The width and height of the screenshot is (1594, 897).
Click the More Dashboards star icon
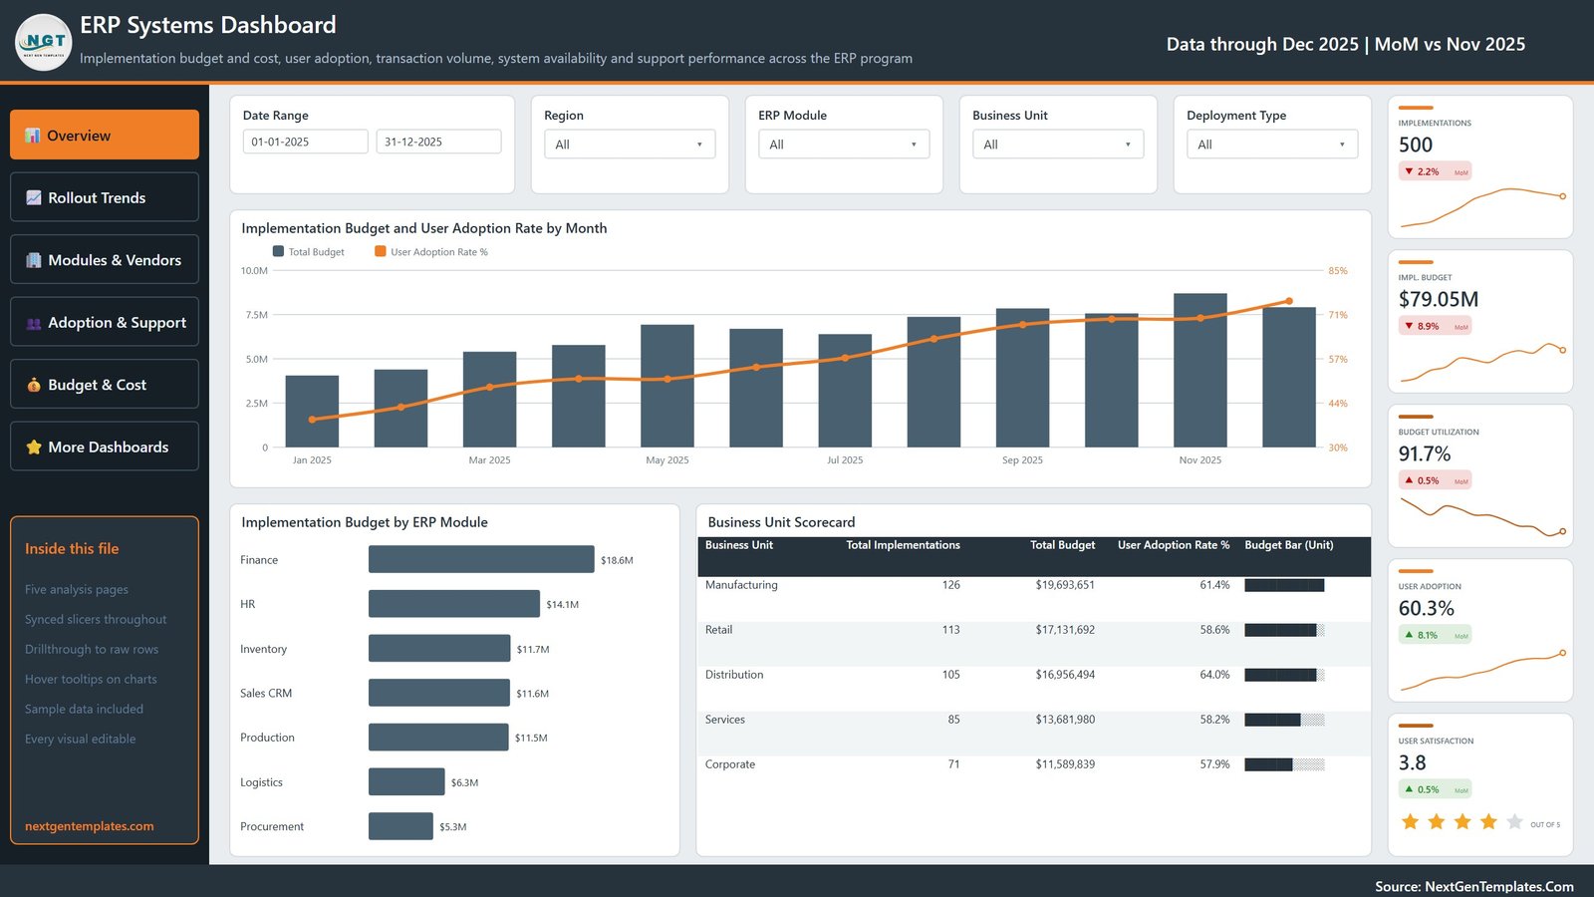(x=34, y=448)
